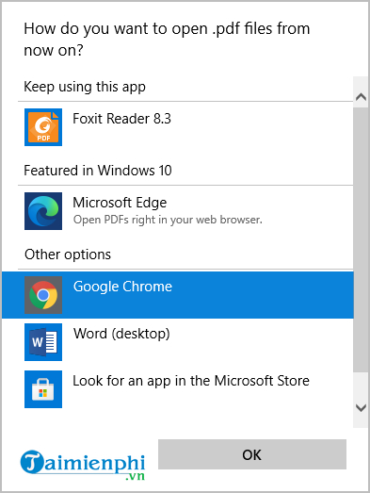
Task: Select Foxit Reader 8.3 entry
Action: point(177,127)
